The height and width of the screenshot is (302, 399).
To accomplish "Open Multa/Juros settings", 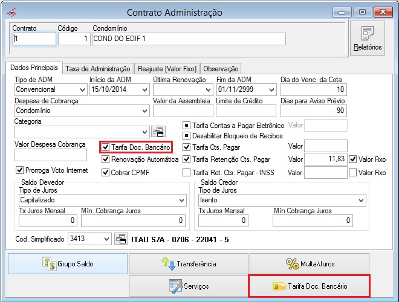I will tap(309, 263).
